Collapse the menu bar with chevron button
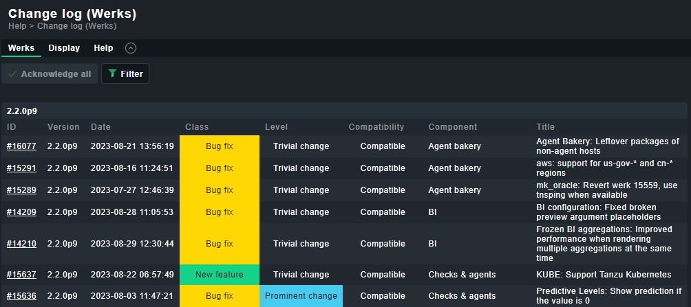Viewport: 691px width, 307px height. 131,48
